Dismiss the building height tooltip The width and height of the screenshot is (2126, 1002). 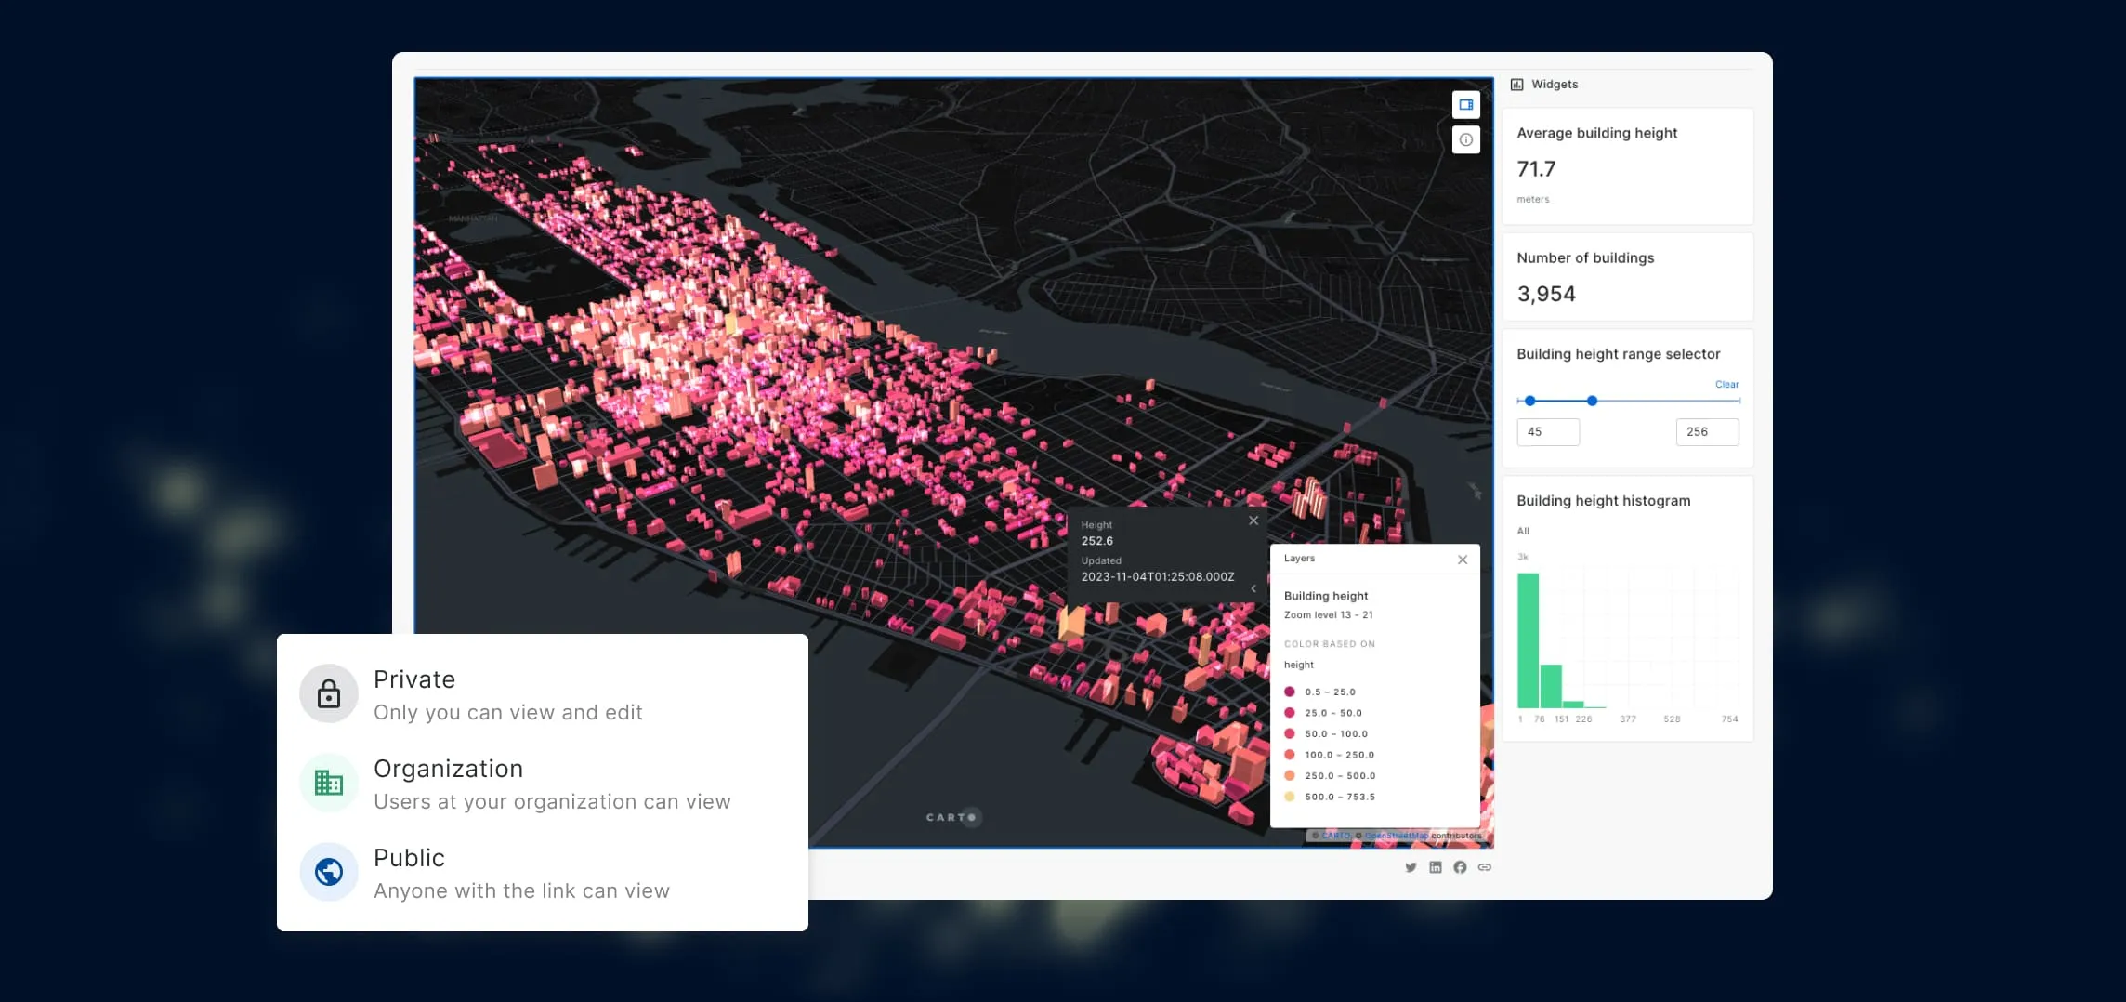click(x=1253, y=521)
